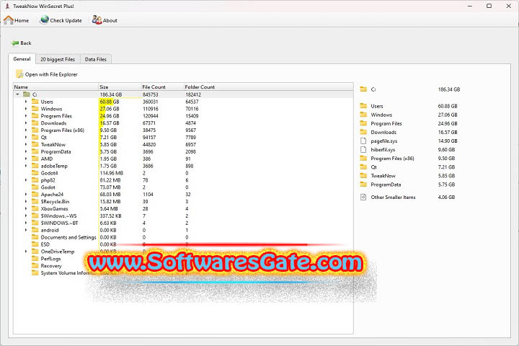Click the Users folder icon in tree
Viewport: 519px width, 346px height.
35,102
